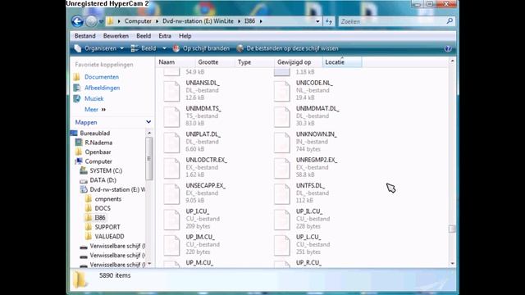Open Muziek favorite link
This screenshot has height=295, width=525.
coord(94,98)
